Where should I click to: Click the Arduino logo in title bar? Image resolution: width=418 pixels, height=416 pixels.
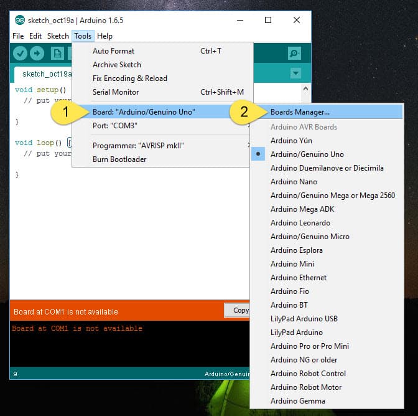[x=19, y=20]
